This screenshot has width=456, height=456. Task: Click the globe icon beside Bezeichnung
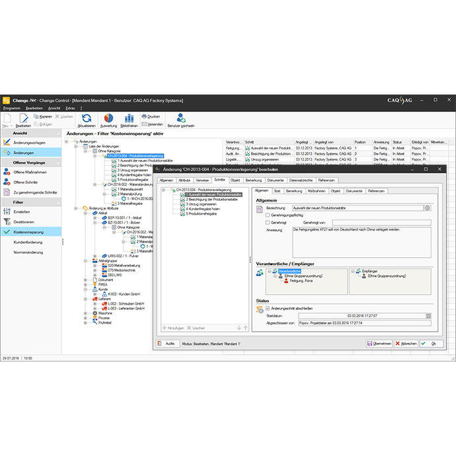pyautogui.click(x=428, y=208)
